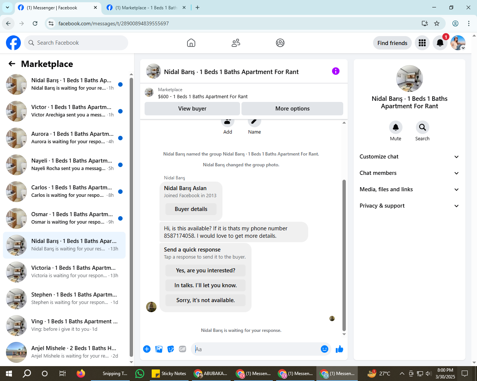
Task: Attach a photo using the image icon
Action: (159, 349)
